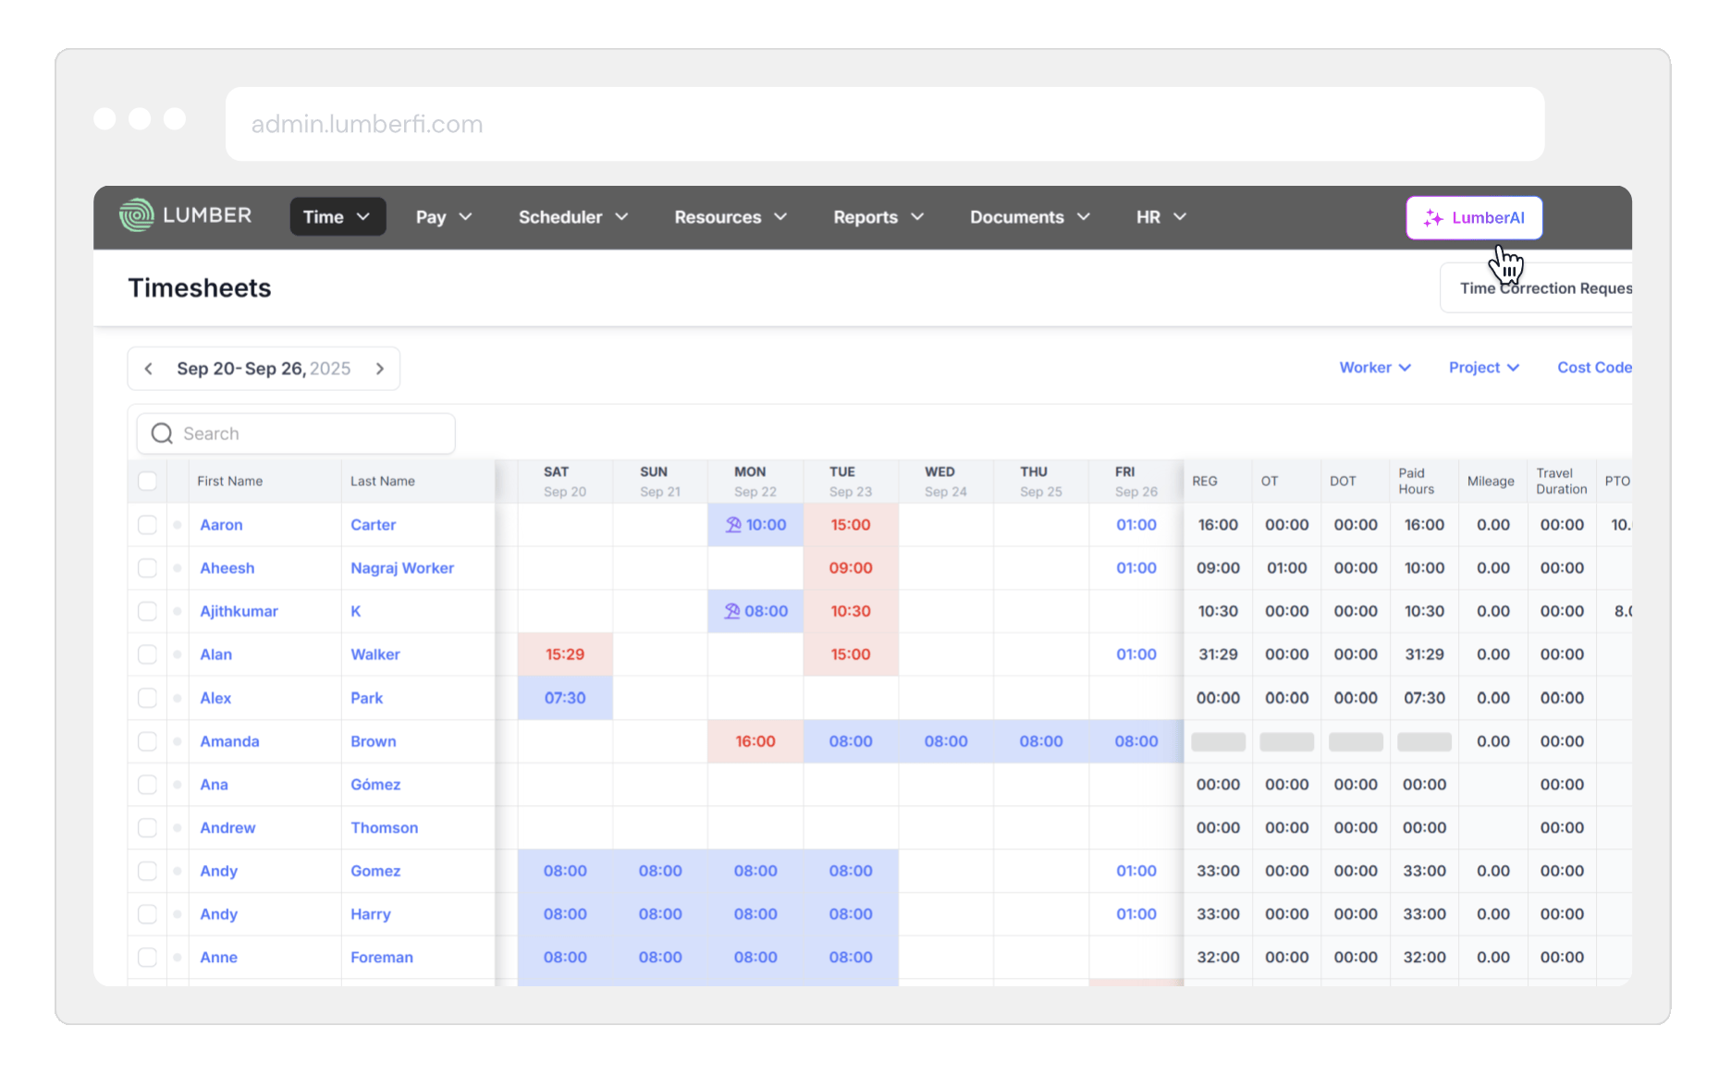Open Anne Foreman's Tuesday 08:00 entry
Image resolution: width=1731 pixels, height=1087 pixels.
[851, 958]
